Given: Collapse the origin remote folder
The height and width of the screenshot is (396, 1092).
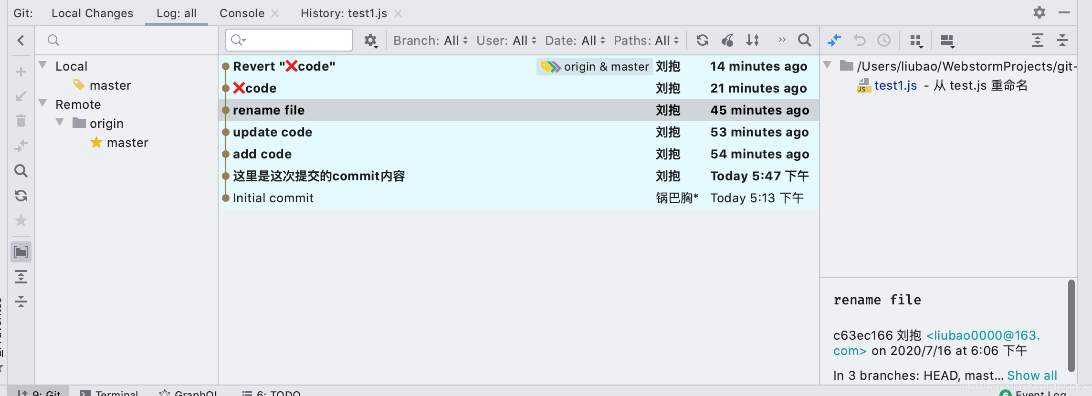Looking at the screenshot, I should 60,122.
